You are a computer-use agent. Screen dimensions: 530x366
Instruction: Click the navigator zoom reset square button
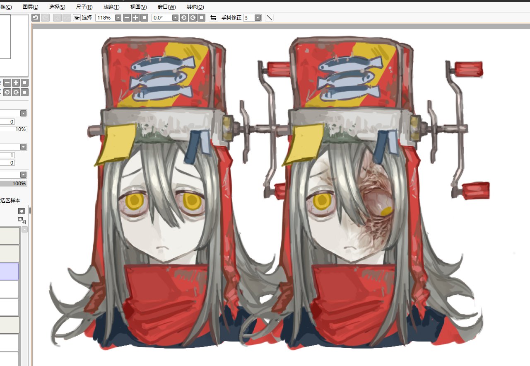[x=25, y=83]
